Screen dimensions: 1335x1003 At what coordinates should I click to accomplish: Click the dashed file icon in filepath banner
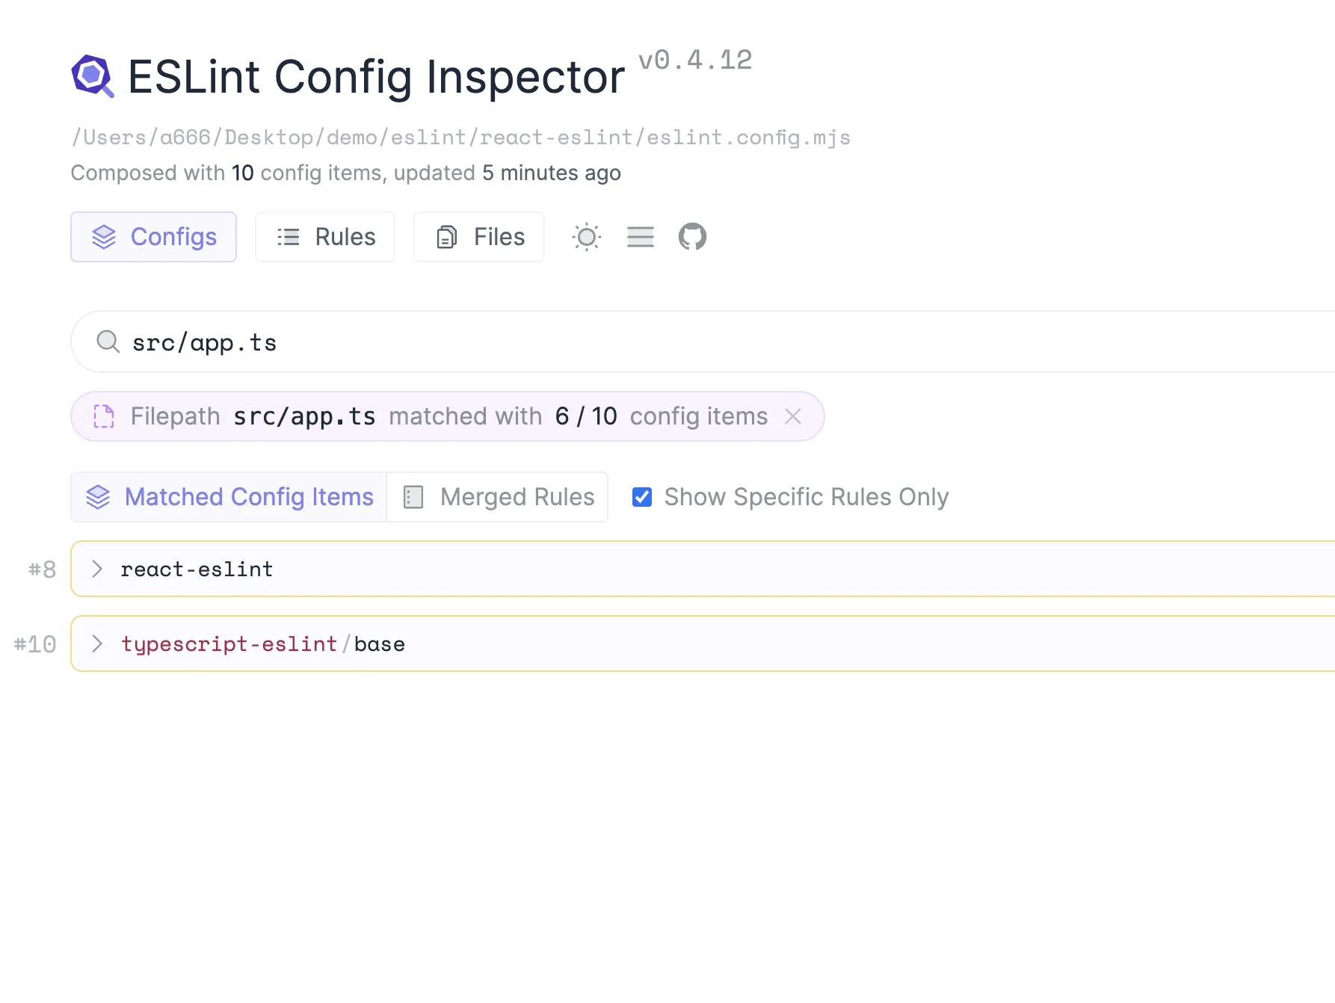tap(104, 416)
